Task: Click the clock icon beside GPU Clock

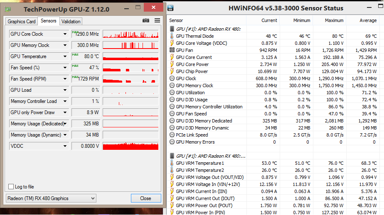Action: (172, 78)
